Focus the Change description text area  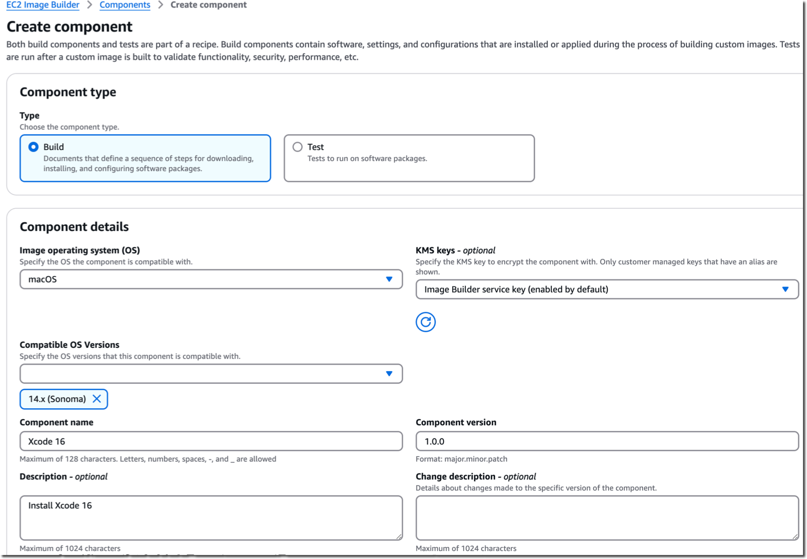(x=607, y=517)
